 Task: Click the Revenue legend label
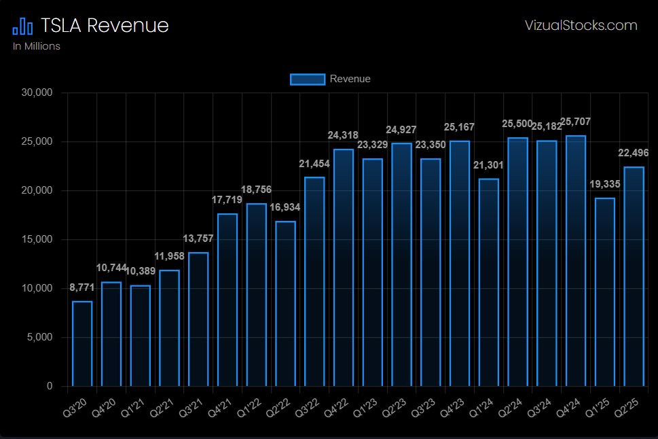click(x=350, y=79)
